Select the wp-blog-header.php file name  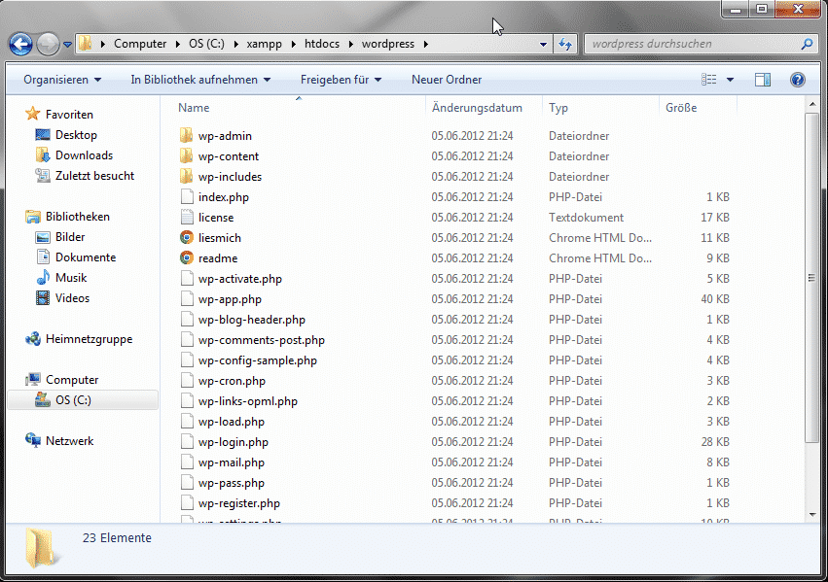coord(252,320)
